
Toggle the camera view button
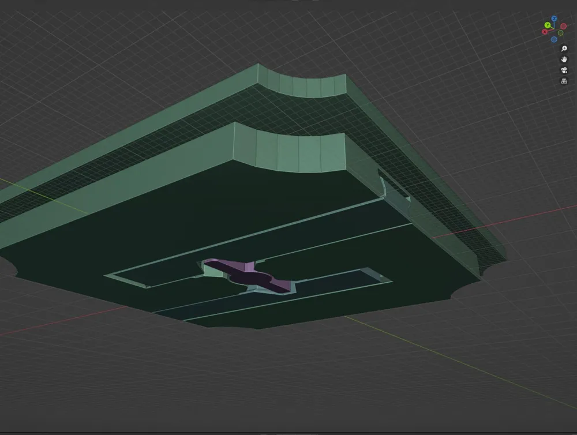[x=564, y=70]
